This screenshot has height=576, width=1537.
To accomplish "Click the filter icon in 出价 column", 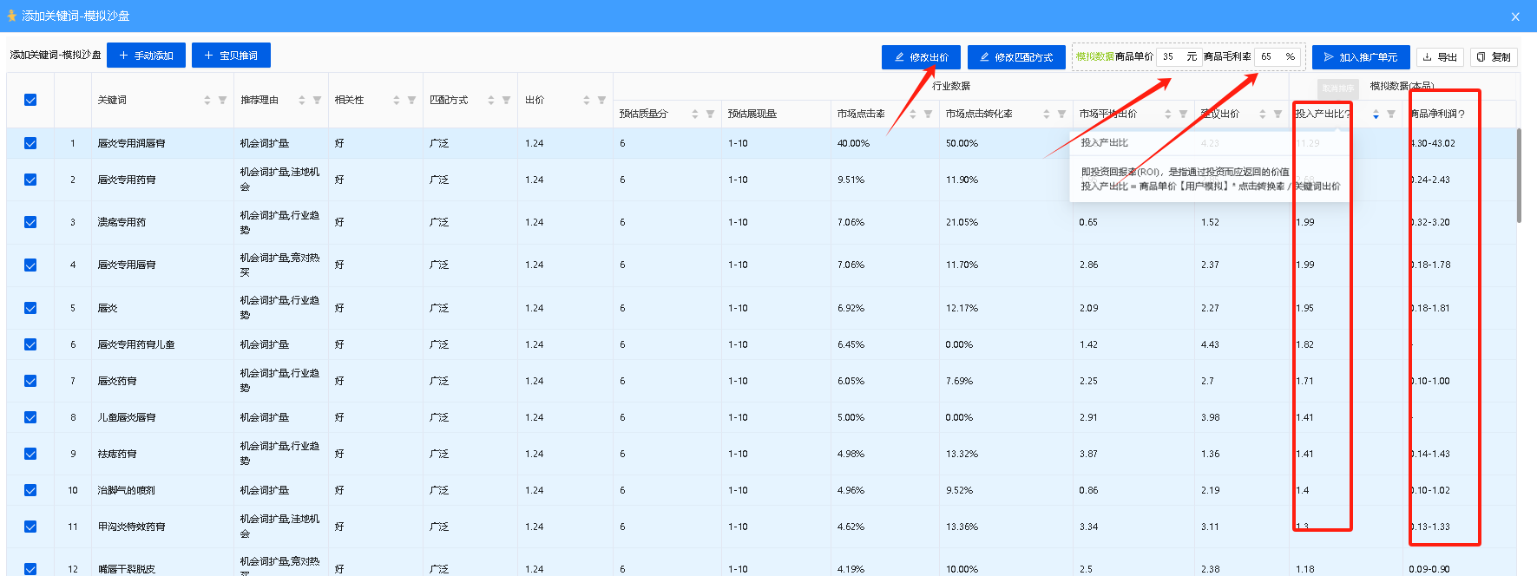I will pos(601,101).
